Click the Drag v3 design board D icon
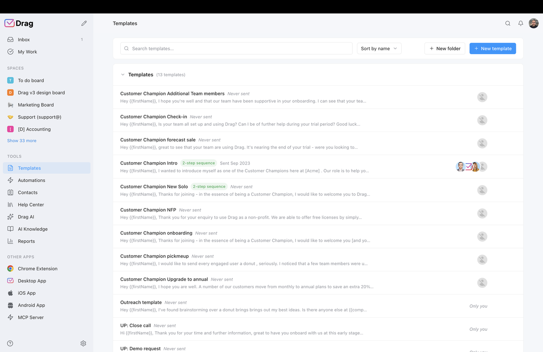 (10, 93)
